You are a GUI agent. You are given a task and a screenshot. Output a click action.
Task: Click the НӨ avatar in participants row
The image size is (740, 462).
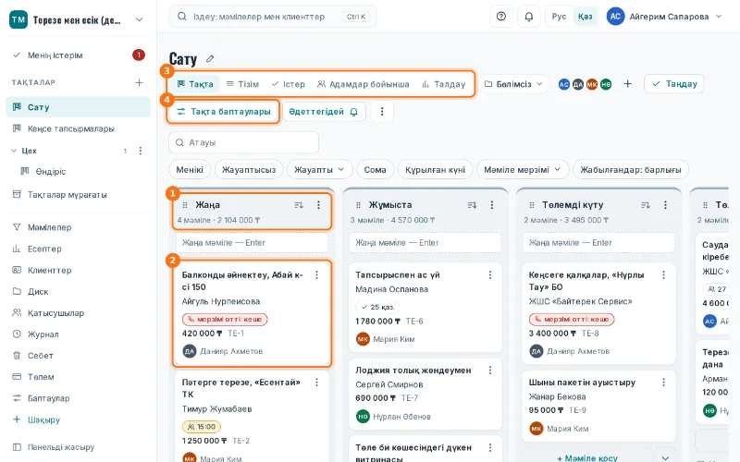pos(606,84)
